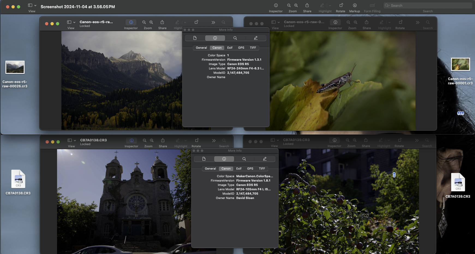Toggle Inspector in the top Screenshot toolbar

[x=276, y=5]
